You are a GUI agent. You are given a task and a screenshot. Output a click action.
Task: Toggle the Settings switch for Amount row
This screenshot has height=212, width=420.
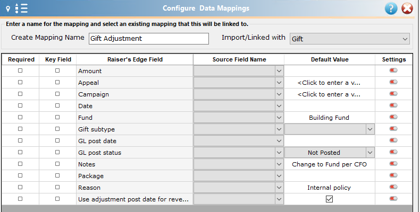tap(393, 70)
